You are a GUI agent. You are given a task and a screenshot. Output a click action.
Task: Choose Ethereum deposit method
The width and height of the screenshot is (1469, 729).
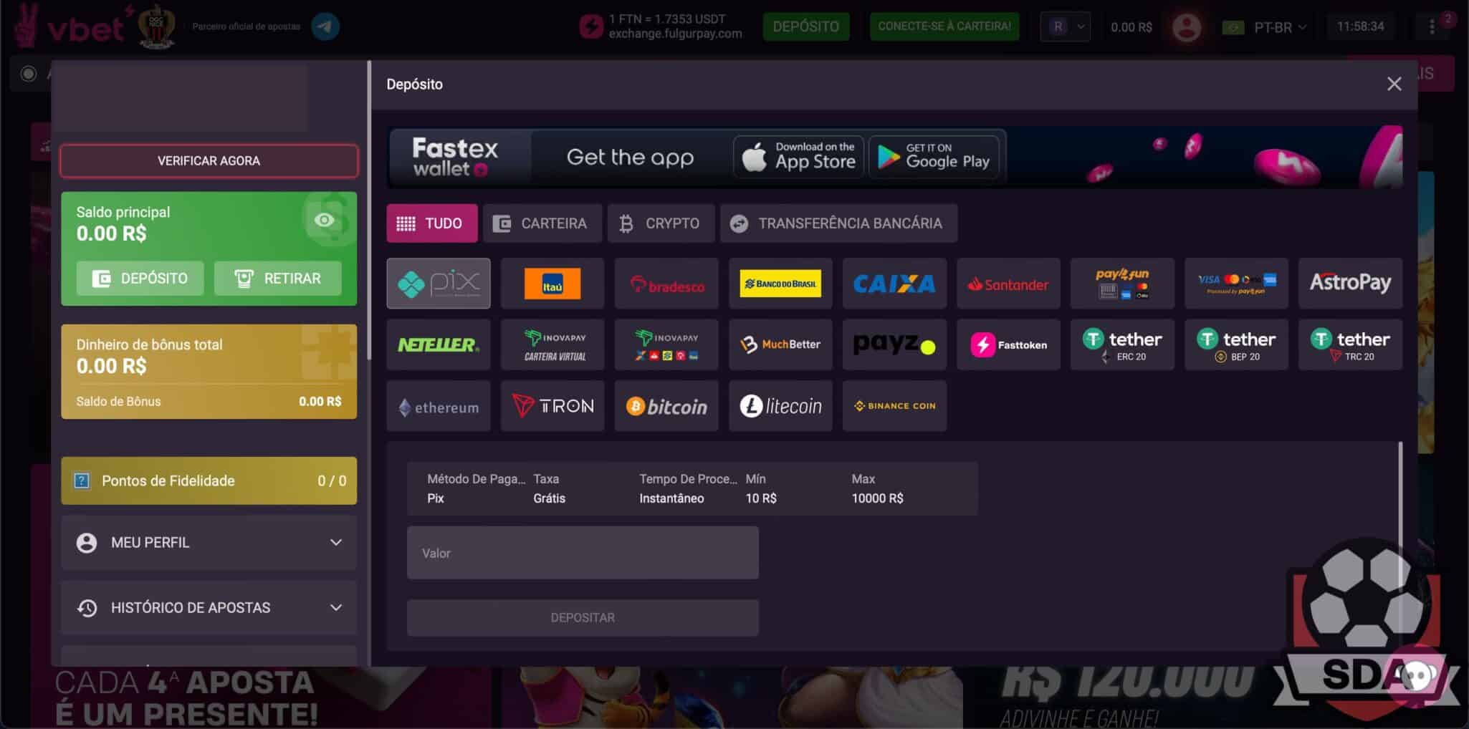[x=438, y=406]
